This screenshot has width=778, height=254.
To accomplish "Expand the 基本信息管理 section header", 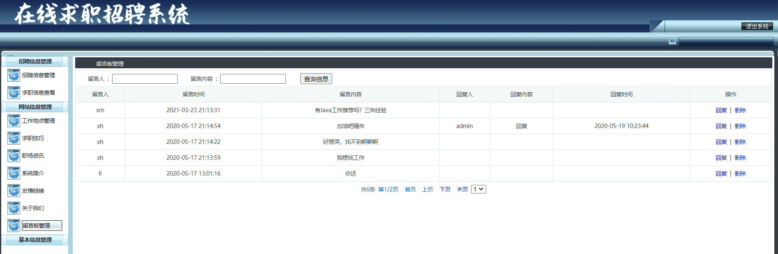I will point(35,240).
